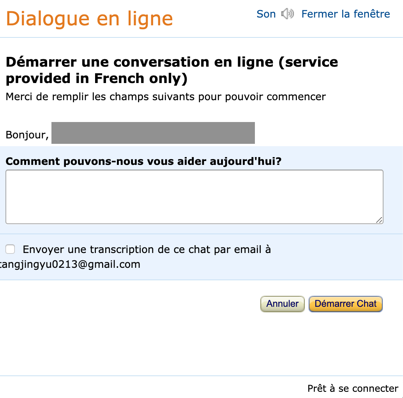Screen dimensions: 403x398
Task: Click the text area resize grip
Action: [x=379, y=220]
